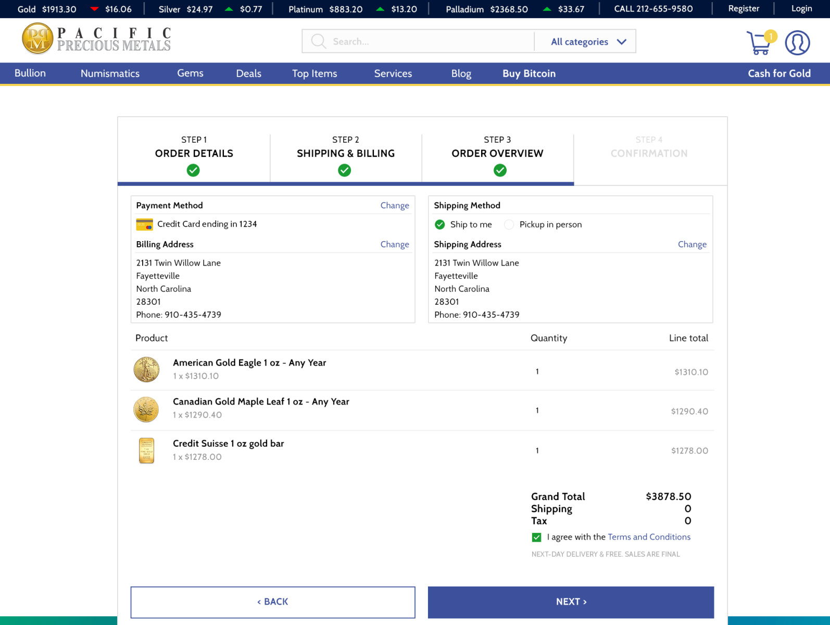Open the American Gold Eagle 1 oz product title
The image size is (830, 625).
point(249,363)
